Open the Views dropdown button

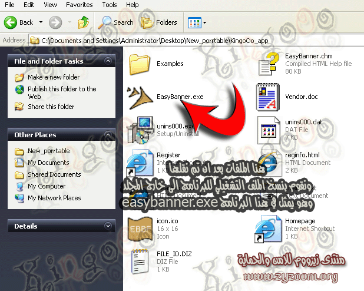click(x=197, y=22)
